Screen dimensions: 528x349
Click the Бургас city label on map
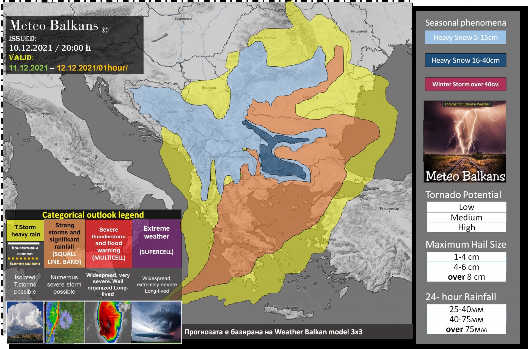tap(335, 144)
